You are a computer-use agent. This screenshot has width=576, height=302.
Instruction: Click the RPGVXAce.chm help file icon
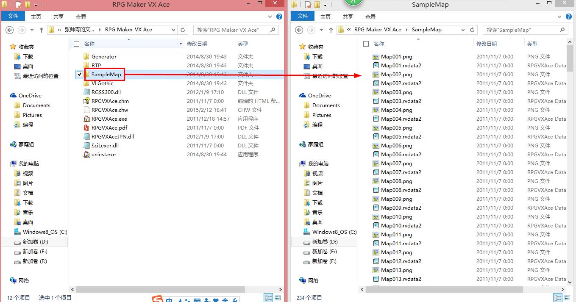click(x=86, y=101)
